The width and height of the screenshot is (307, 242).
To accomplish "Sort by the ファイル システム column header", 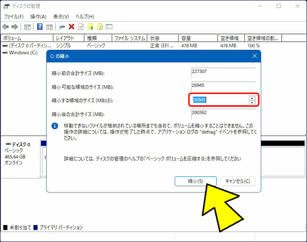I will point(129,38).
